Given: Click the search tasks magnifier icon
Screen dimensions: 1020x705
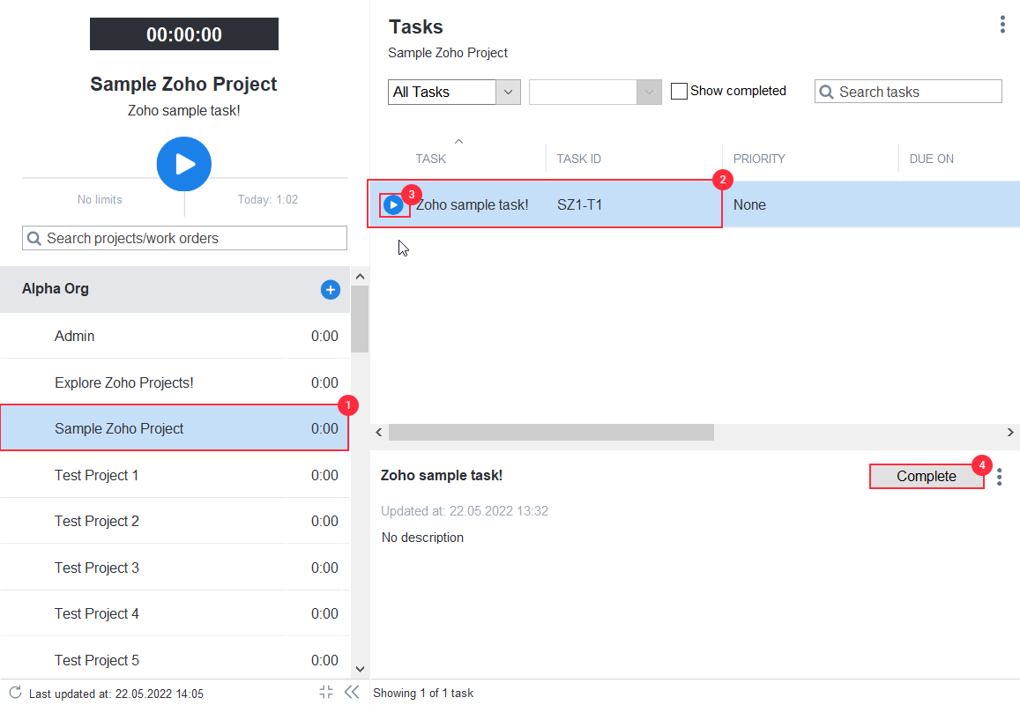Looking at the screenshot, I should tap(826, 92).
